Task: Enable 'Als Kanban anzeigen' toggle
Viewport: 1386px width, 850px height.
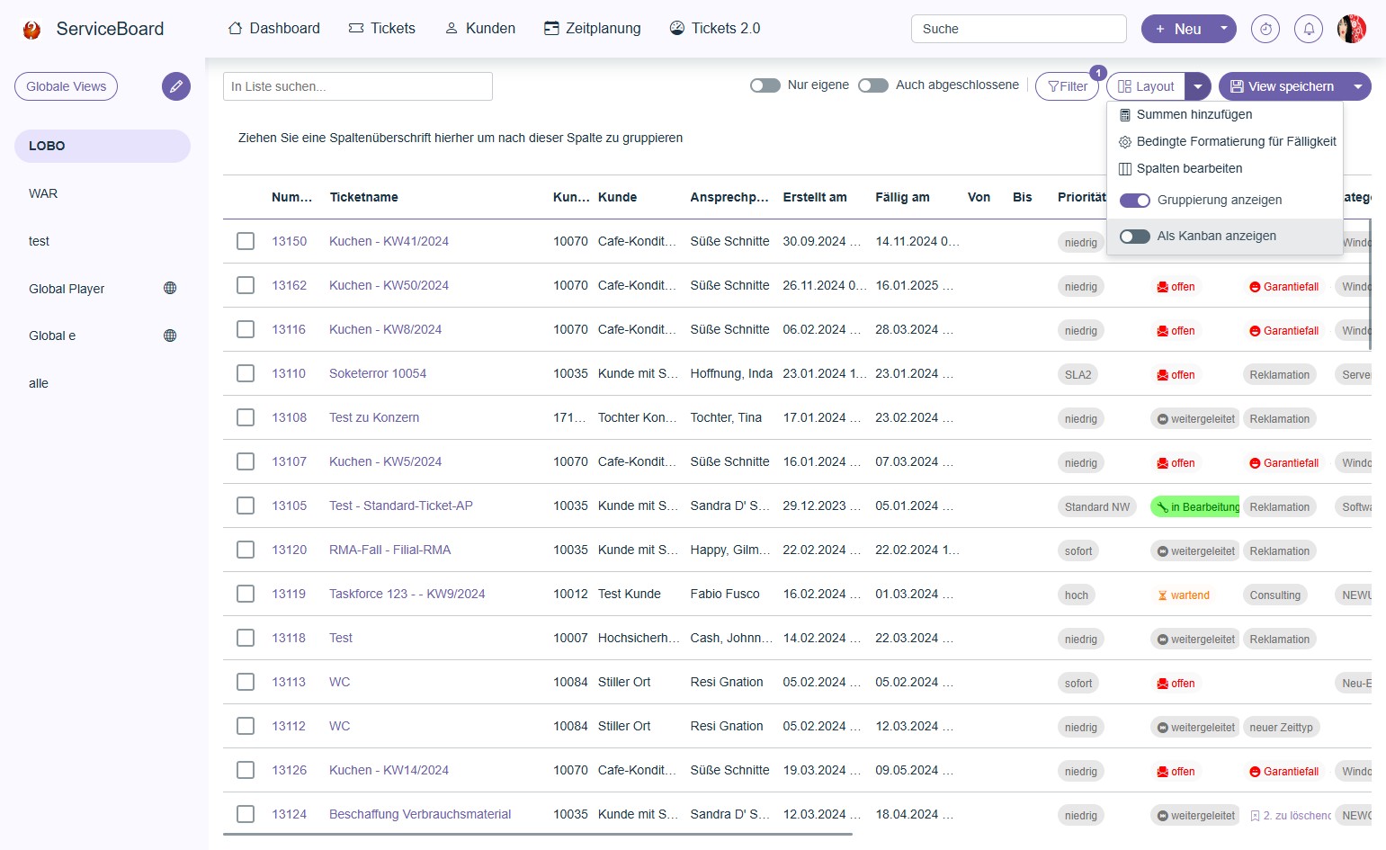Action: (1135, 237)
